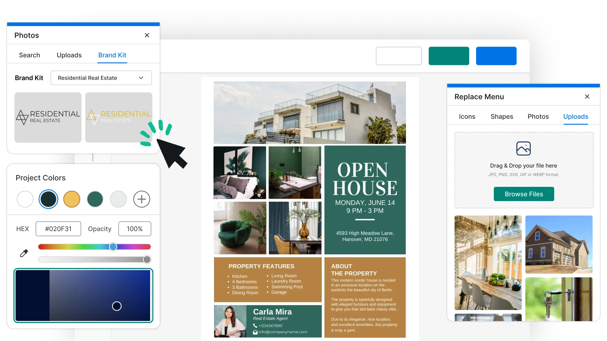
Task: Select the green bathroom photo on flyer
Action: tap(295, 172)
